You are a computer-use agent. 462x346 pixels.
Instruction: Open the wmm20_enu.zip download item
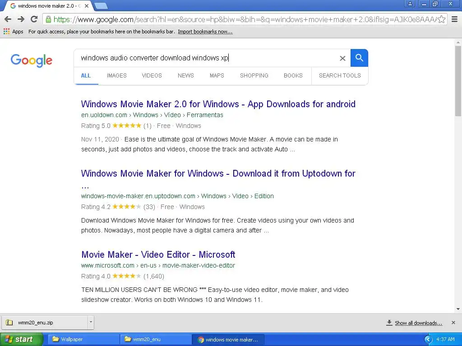pyautogui.click(x=45, y=323)
